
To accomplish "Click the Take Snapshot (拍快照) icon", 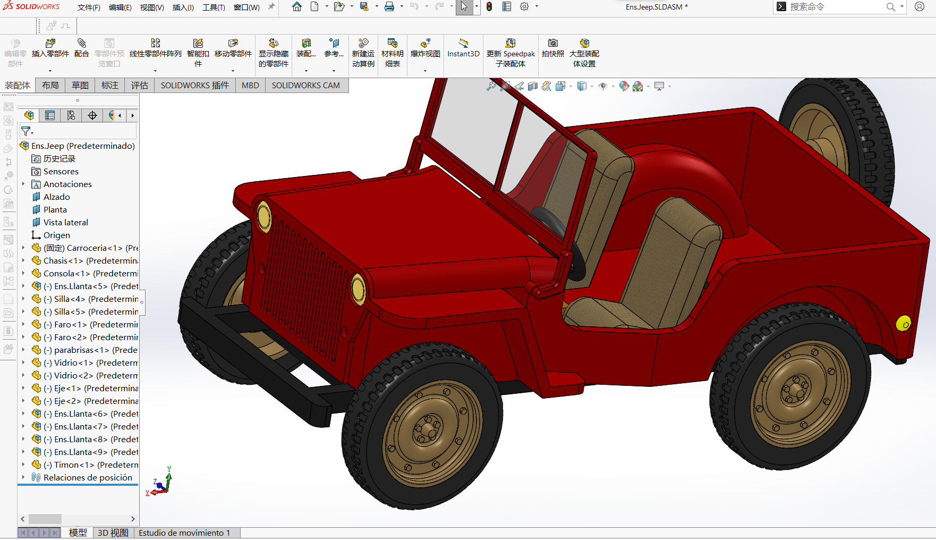I will tap(552, 44).
